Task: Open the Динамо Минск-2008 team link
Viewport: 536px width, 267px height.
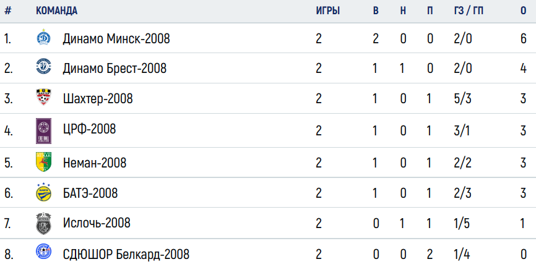Action: [x=116, y=39]
